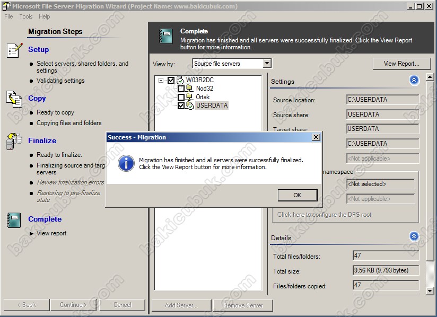The height and width of the screenshot is (317, 437).
Task: Select the Nod32 tree item
Action: 205,89
